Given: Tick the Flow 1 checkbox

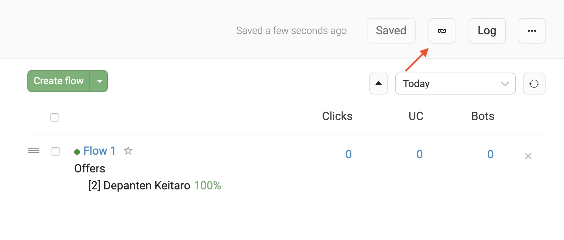Looking at the screenshot, I should (x=55, y=152).
